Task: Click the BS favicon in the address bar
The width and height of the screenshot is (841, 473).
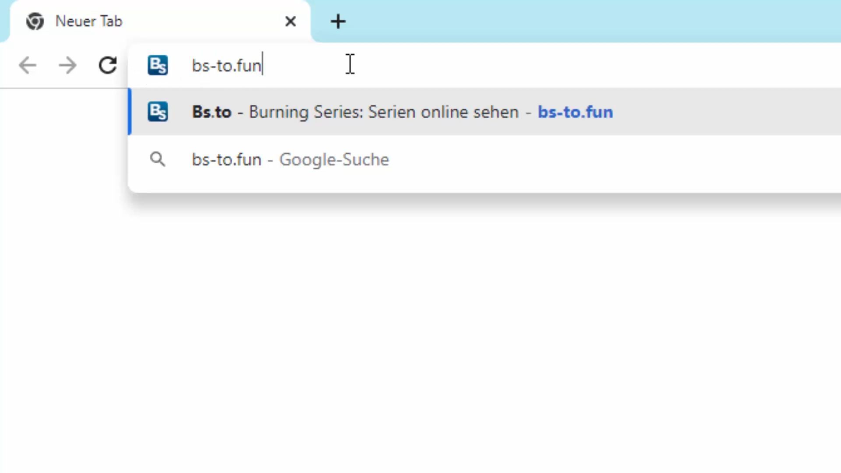Action: [x=158, y=65]
